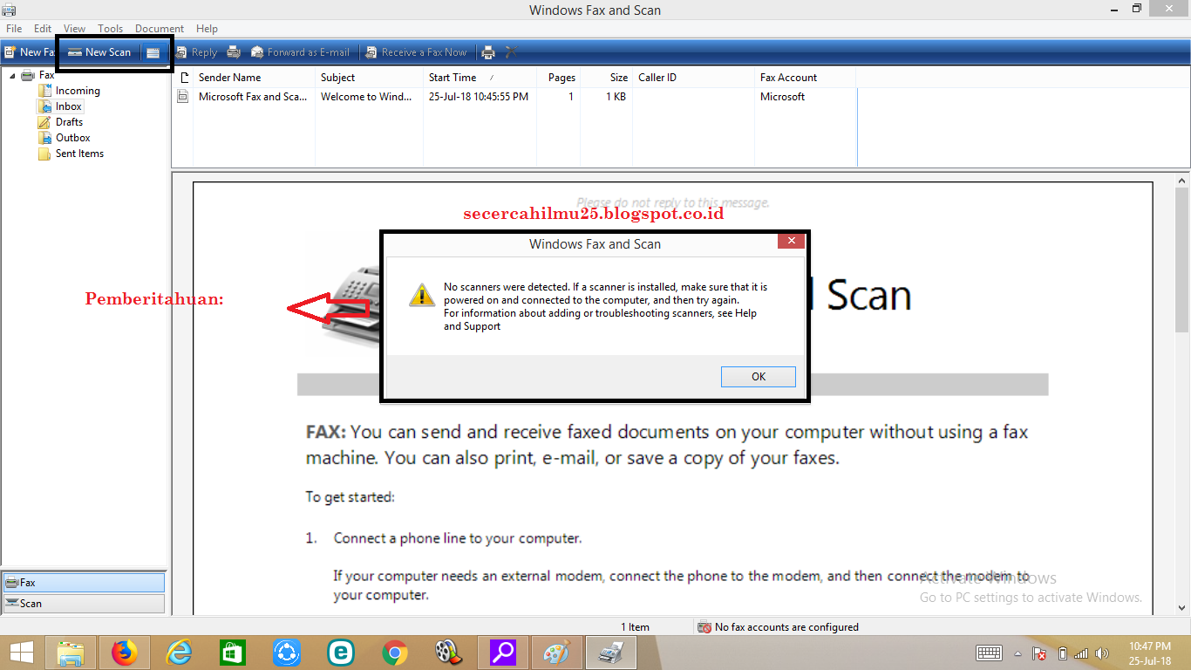This screenshot has width=1191, height=670.
Task: Collapse the Fax folder tree
Action: pos(14,74)
